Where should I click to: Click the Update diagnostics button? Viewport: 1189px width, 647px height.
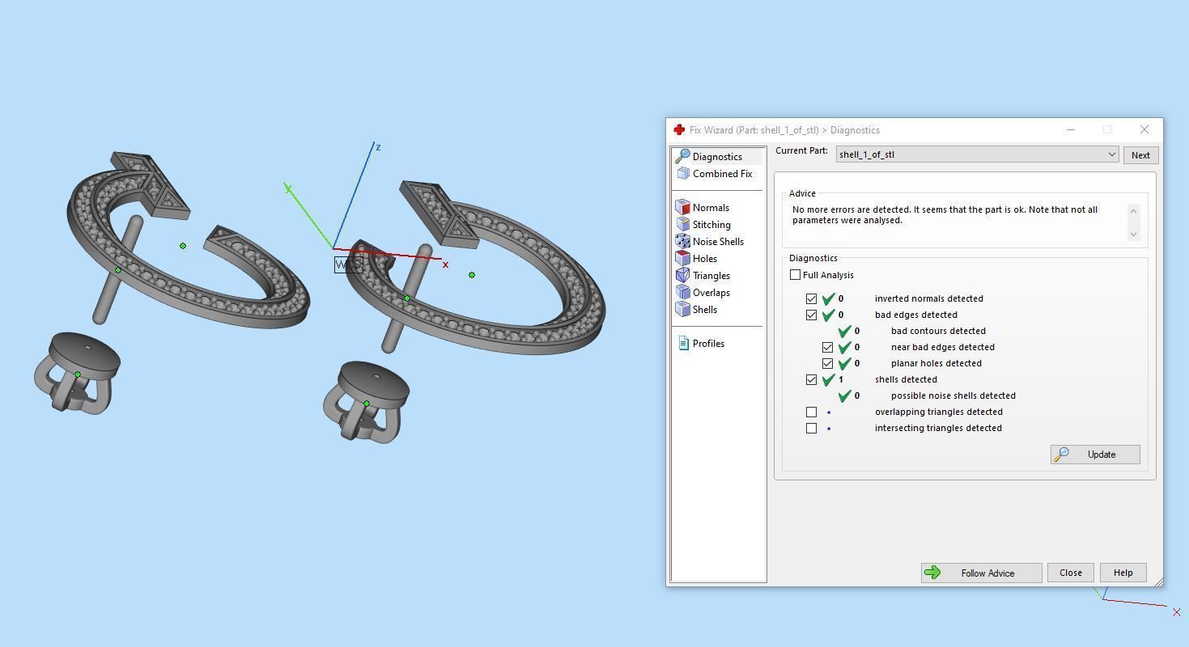click(1095, 455)
